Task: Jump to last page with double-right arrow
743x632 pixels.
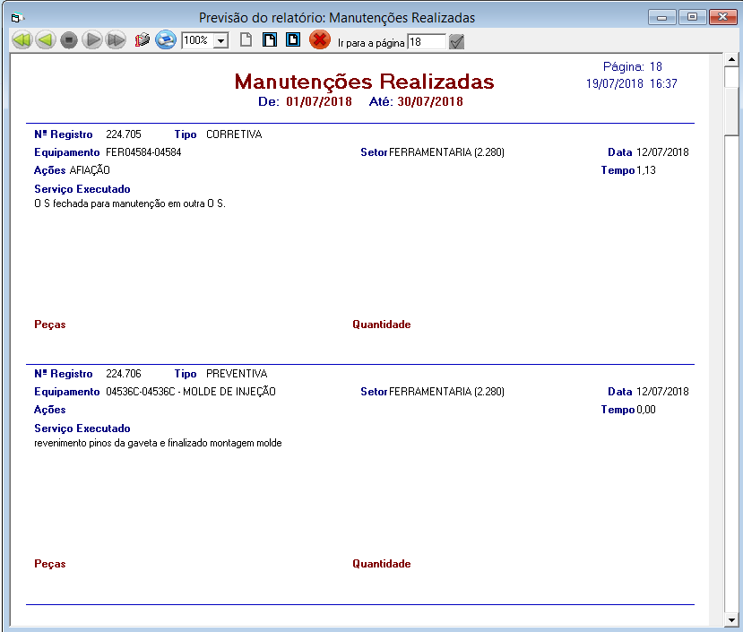Action: pos(116,40)
